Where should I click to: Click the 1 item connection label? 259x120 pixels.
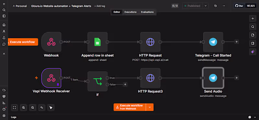pyautogui.click(x=74, y=80)
